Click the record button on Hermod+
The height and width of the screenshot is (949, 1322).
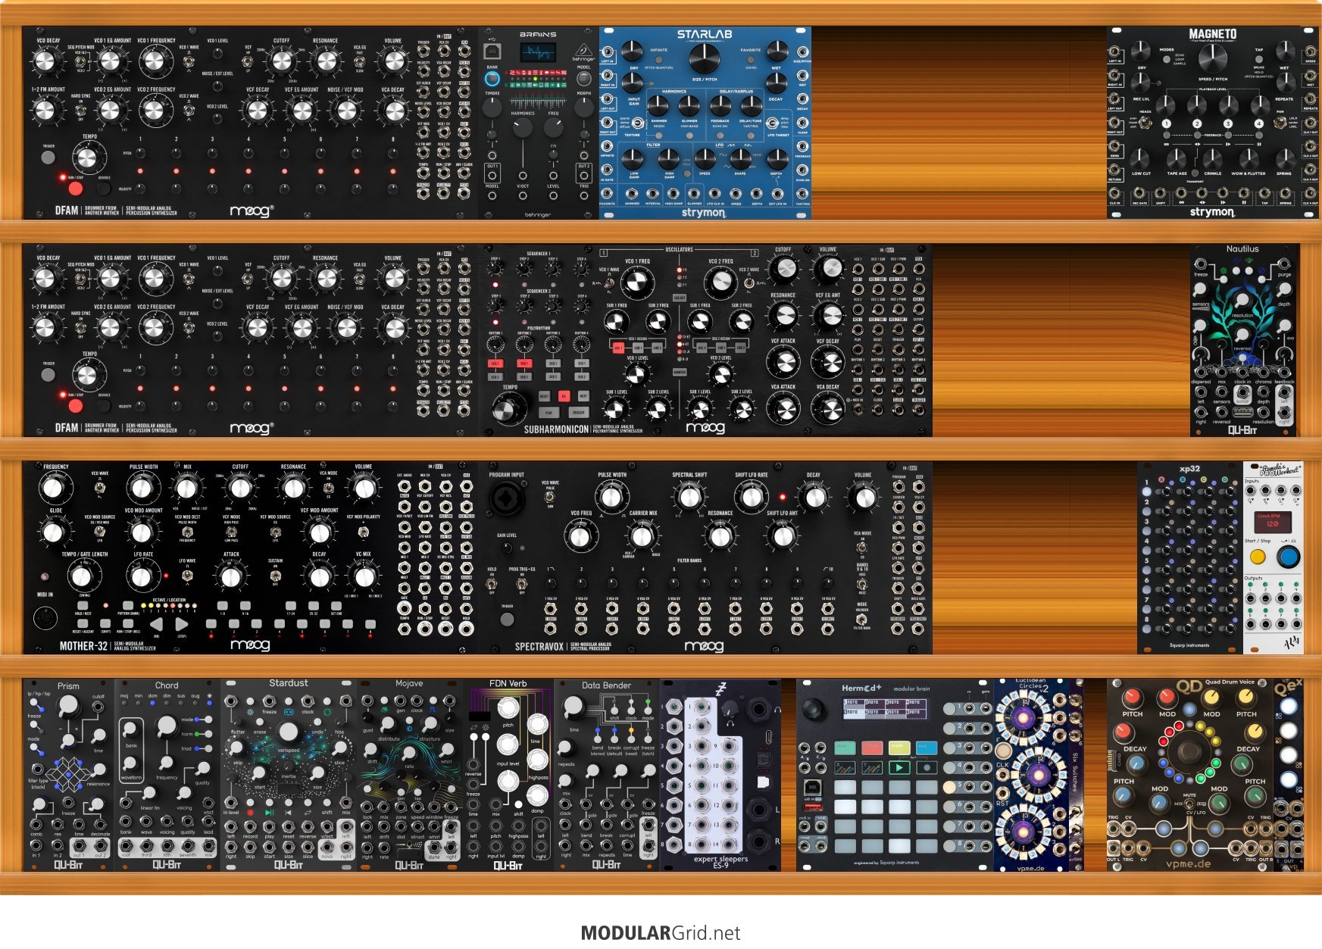click(927, 767)
